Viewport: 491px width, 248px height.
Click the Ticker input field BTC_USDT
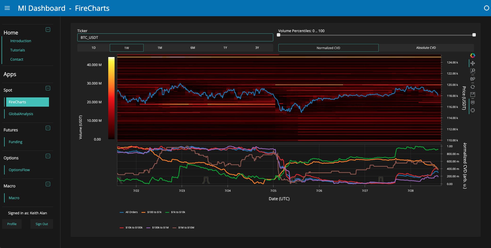[x=175, y=38]
